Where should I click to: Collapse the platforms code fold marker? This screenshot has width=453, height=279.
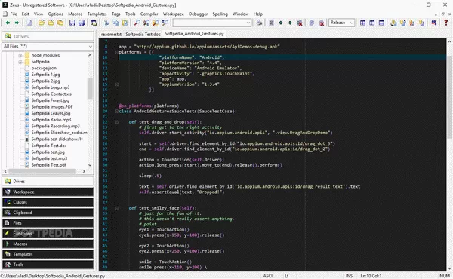click(x=116, y=52)
